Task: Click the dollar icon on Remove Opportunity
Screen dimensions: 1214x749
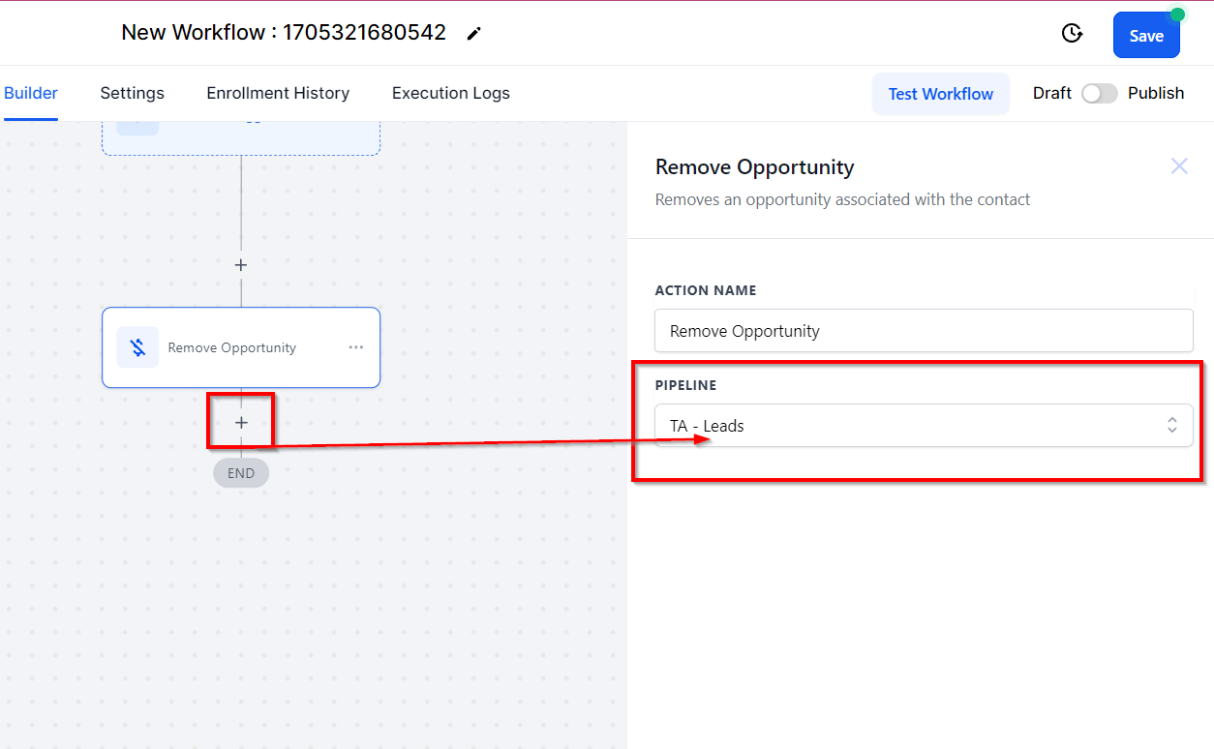Action: pyautogui.click(x=137, y=347)
